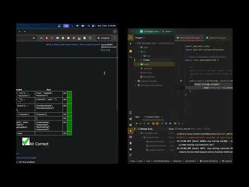Open the code help+videos link

pyautogui.click(x=68, y=45)
